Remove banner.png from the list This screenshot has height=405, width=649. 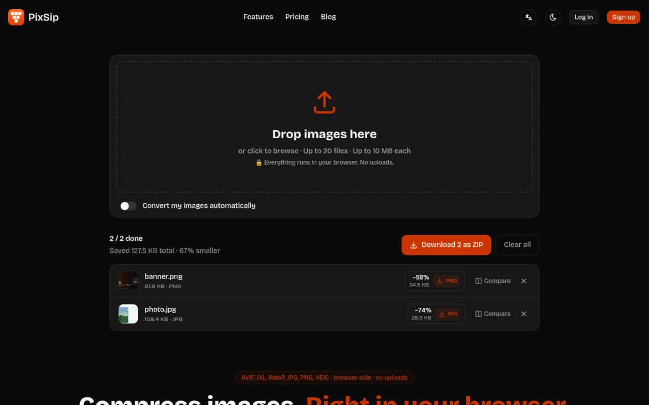[524, 281]
